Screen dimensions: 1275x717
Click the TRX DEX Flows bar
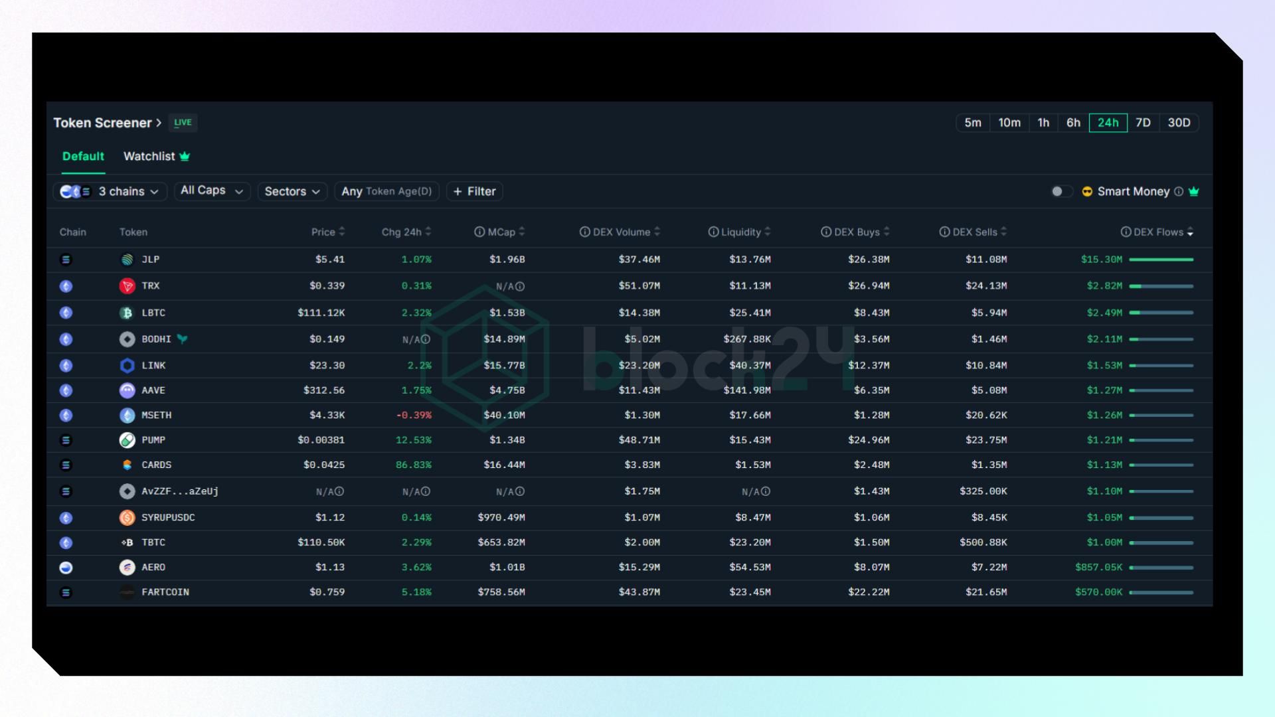1161,286
